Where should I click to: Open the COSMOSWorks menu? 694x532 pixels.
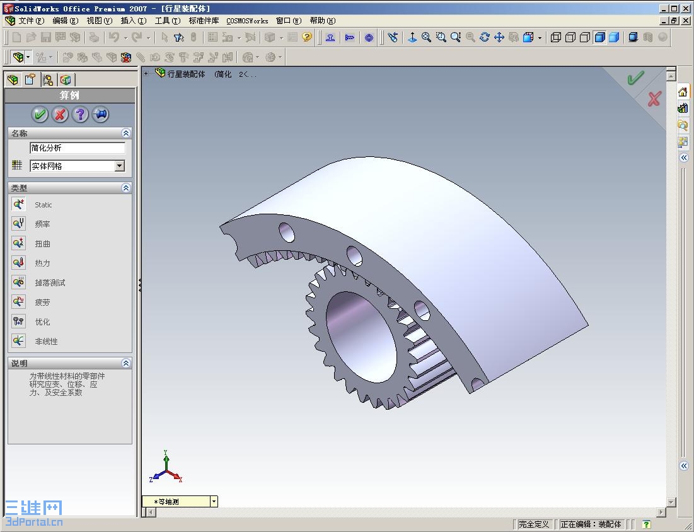point(248,21)
